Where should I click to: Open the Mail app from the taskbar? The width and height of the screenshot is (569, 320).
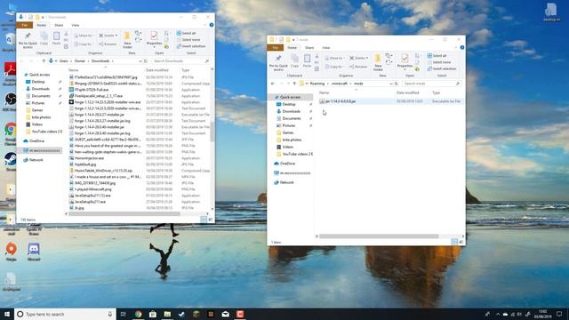click(225, 314)
